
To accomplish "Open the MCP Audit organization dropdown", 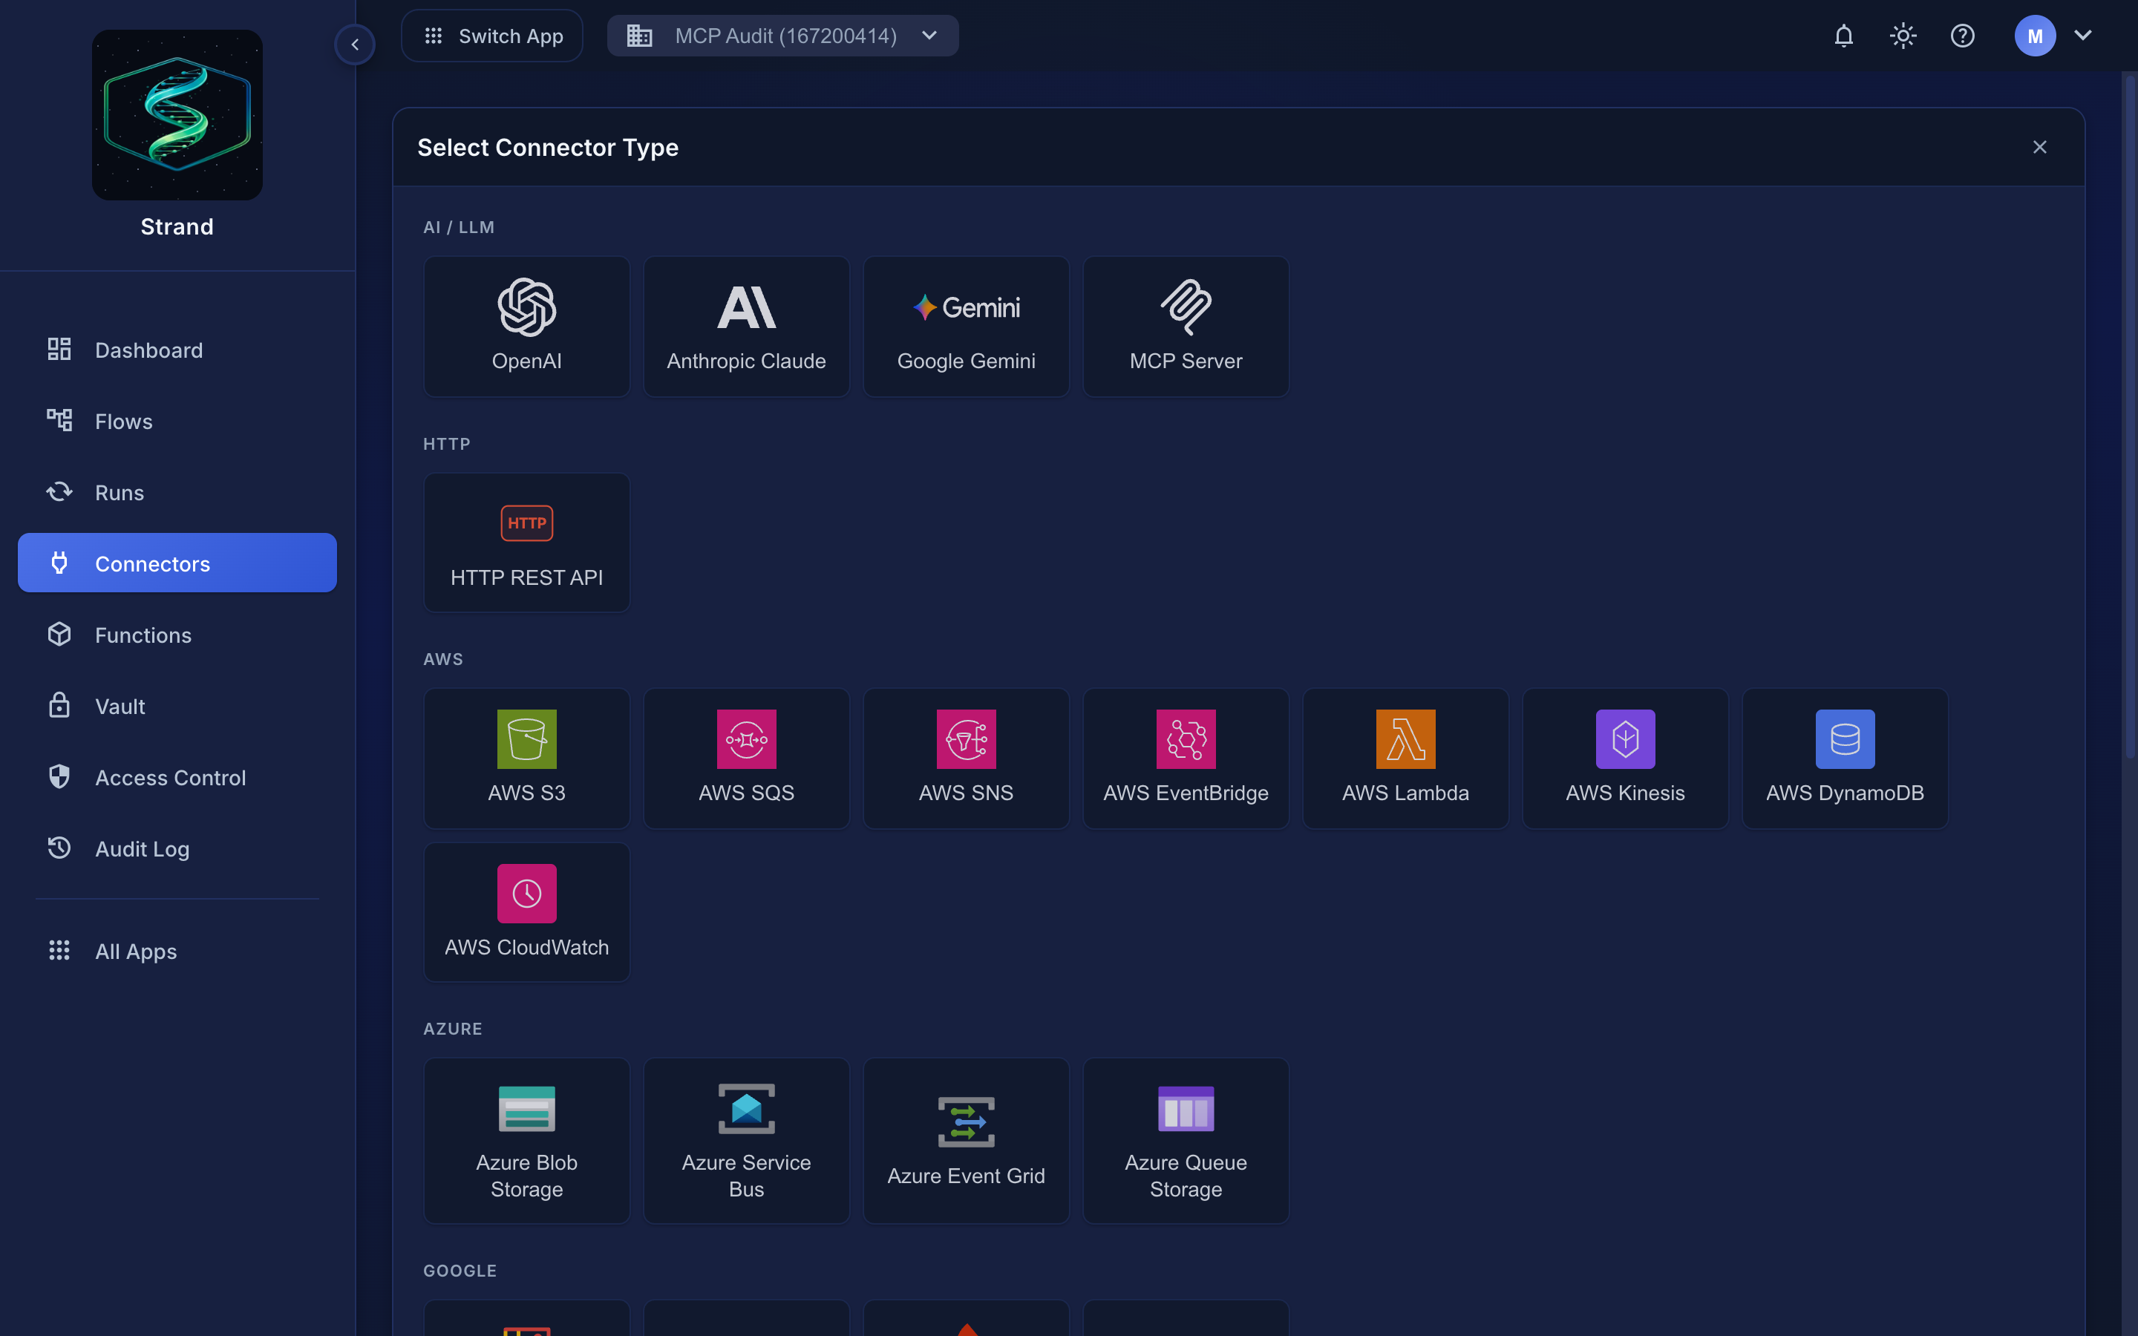I will (x=782, y=36).
